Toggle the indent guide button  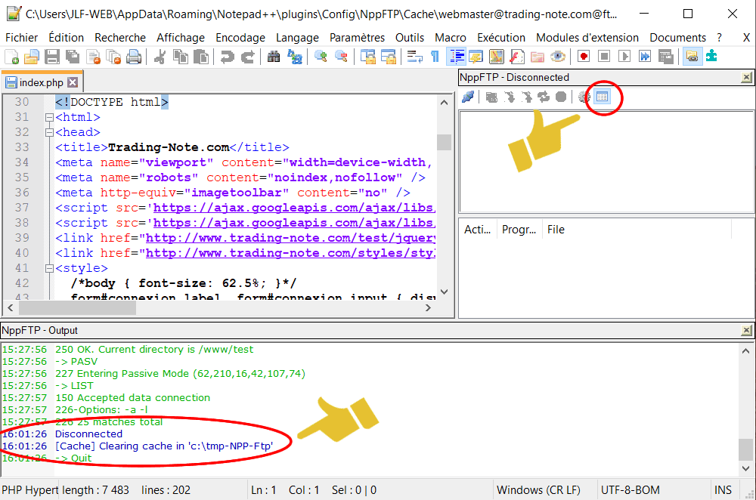click(x=456, y=57)
